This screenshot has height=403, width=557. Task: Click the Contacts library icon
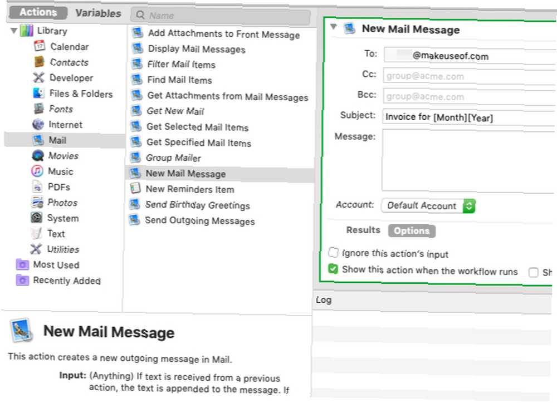(x=39, y=61)
